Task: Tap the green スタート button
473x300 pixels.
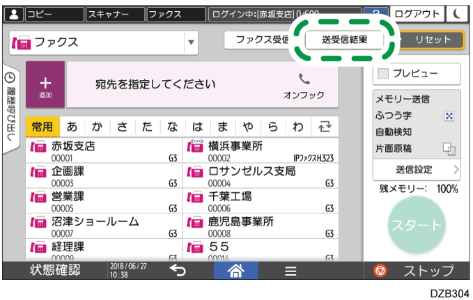Action: click(417, 225)
